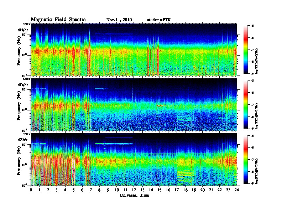Image resolution: width=282 pixels, height=218 pixels.
Task: Click the "dD/dt" panel label
Action: [23, 85]
